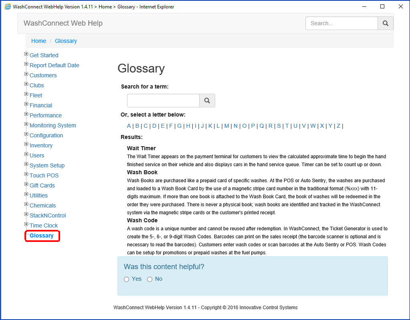Click the Glossary breadcrumb link

pyautogui.click(x=66, y=41)
